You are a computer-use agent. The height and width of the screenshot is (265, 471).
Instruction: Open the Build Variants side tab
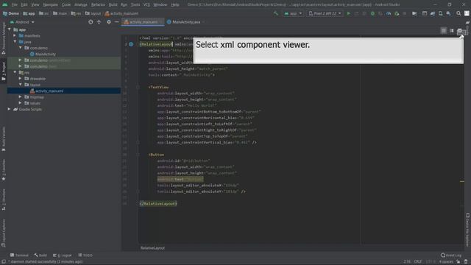pyautogui.click(x=3, y=140)
